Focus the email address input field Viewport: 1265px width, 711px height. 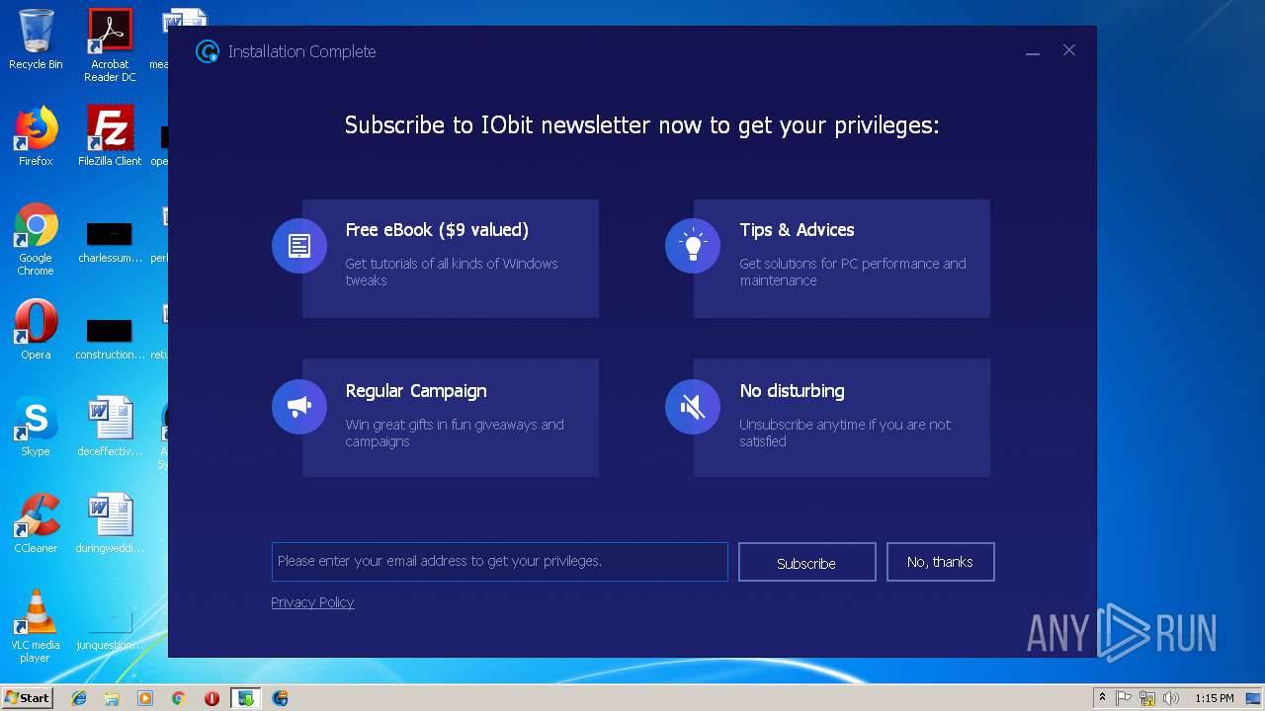tap(499, 562)
